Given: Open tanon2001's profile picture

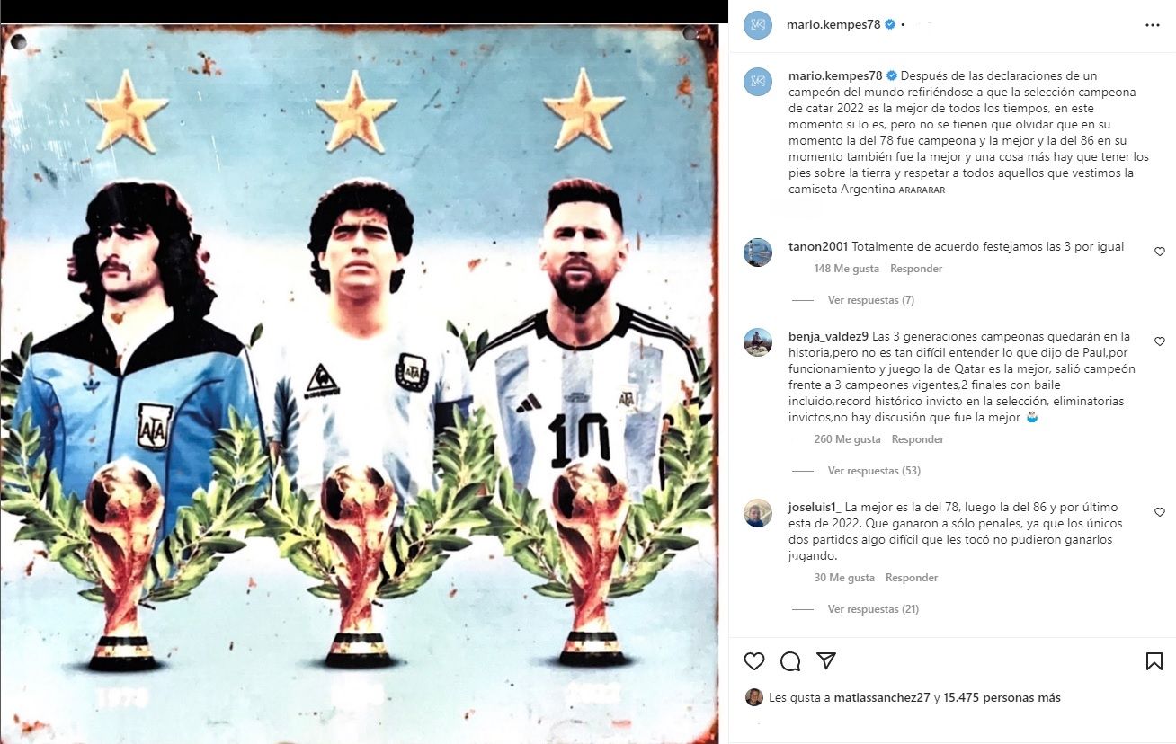Looking at the screenshot, I should 758,252.
